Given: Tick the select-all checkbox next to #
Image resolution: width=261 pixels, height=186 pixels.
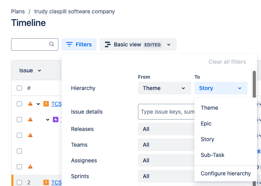Looking at the screenshot, I should click(19, 88).
